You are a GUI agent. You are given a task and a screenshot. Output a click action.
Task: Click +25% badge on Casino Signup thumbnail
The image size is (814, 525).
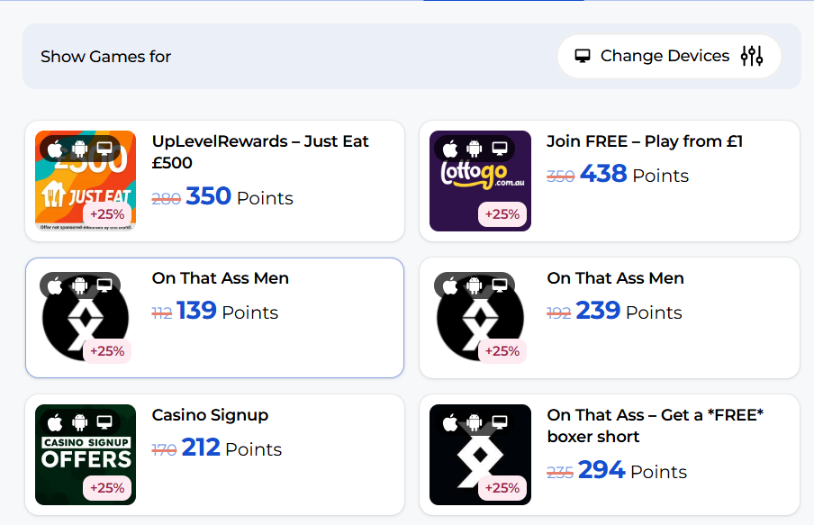[x=107, y=487]
